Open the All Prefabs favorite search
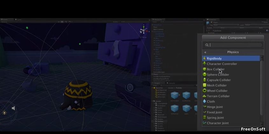 [161, 94]
